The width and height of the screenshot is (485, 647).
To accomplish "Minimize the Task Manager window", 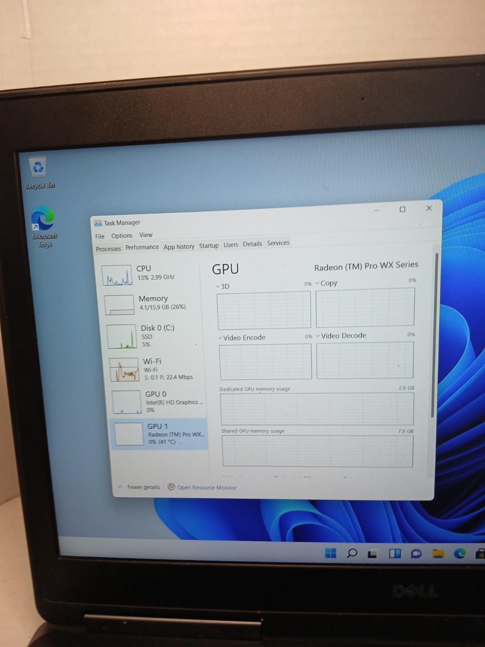I will [x=377, y=210].
